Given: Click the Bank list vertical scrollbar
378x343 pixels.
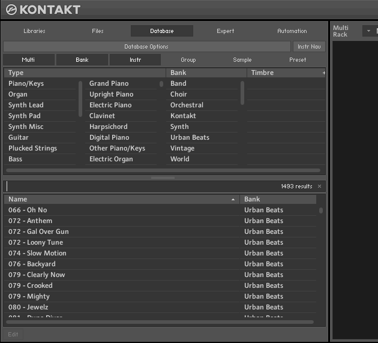Looking at the screenshot, I should pos(242,93).
